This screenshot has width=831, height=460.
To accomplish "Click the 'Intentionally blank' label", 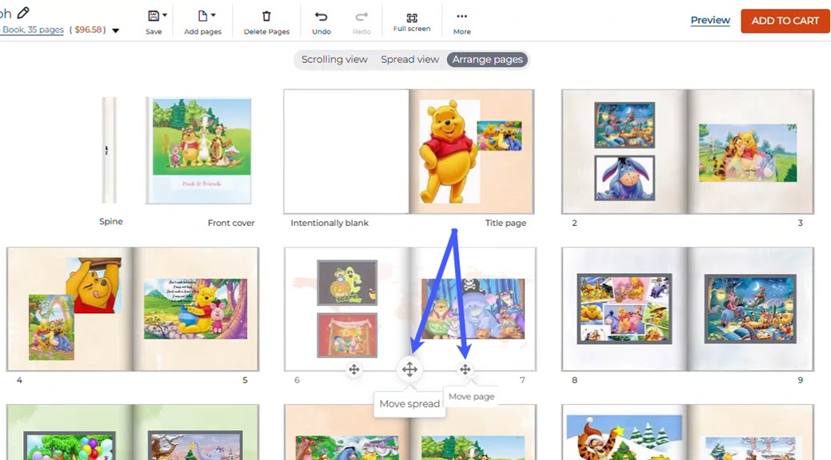I will point(330,223).
